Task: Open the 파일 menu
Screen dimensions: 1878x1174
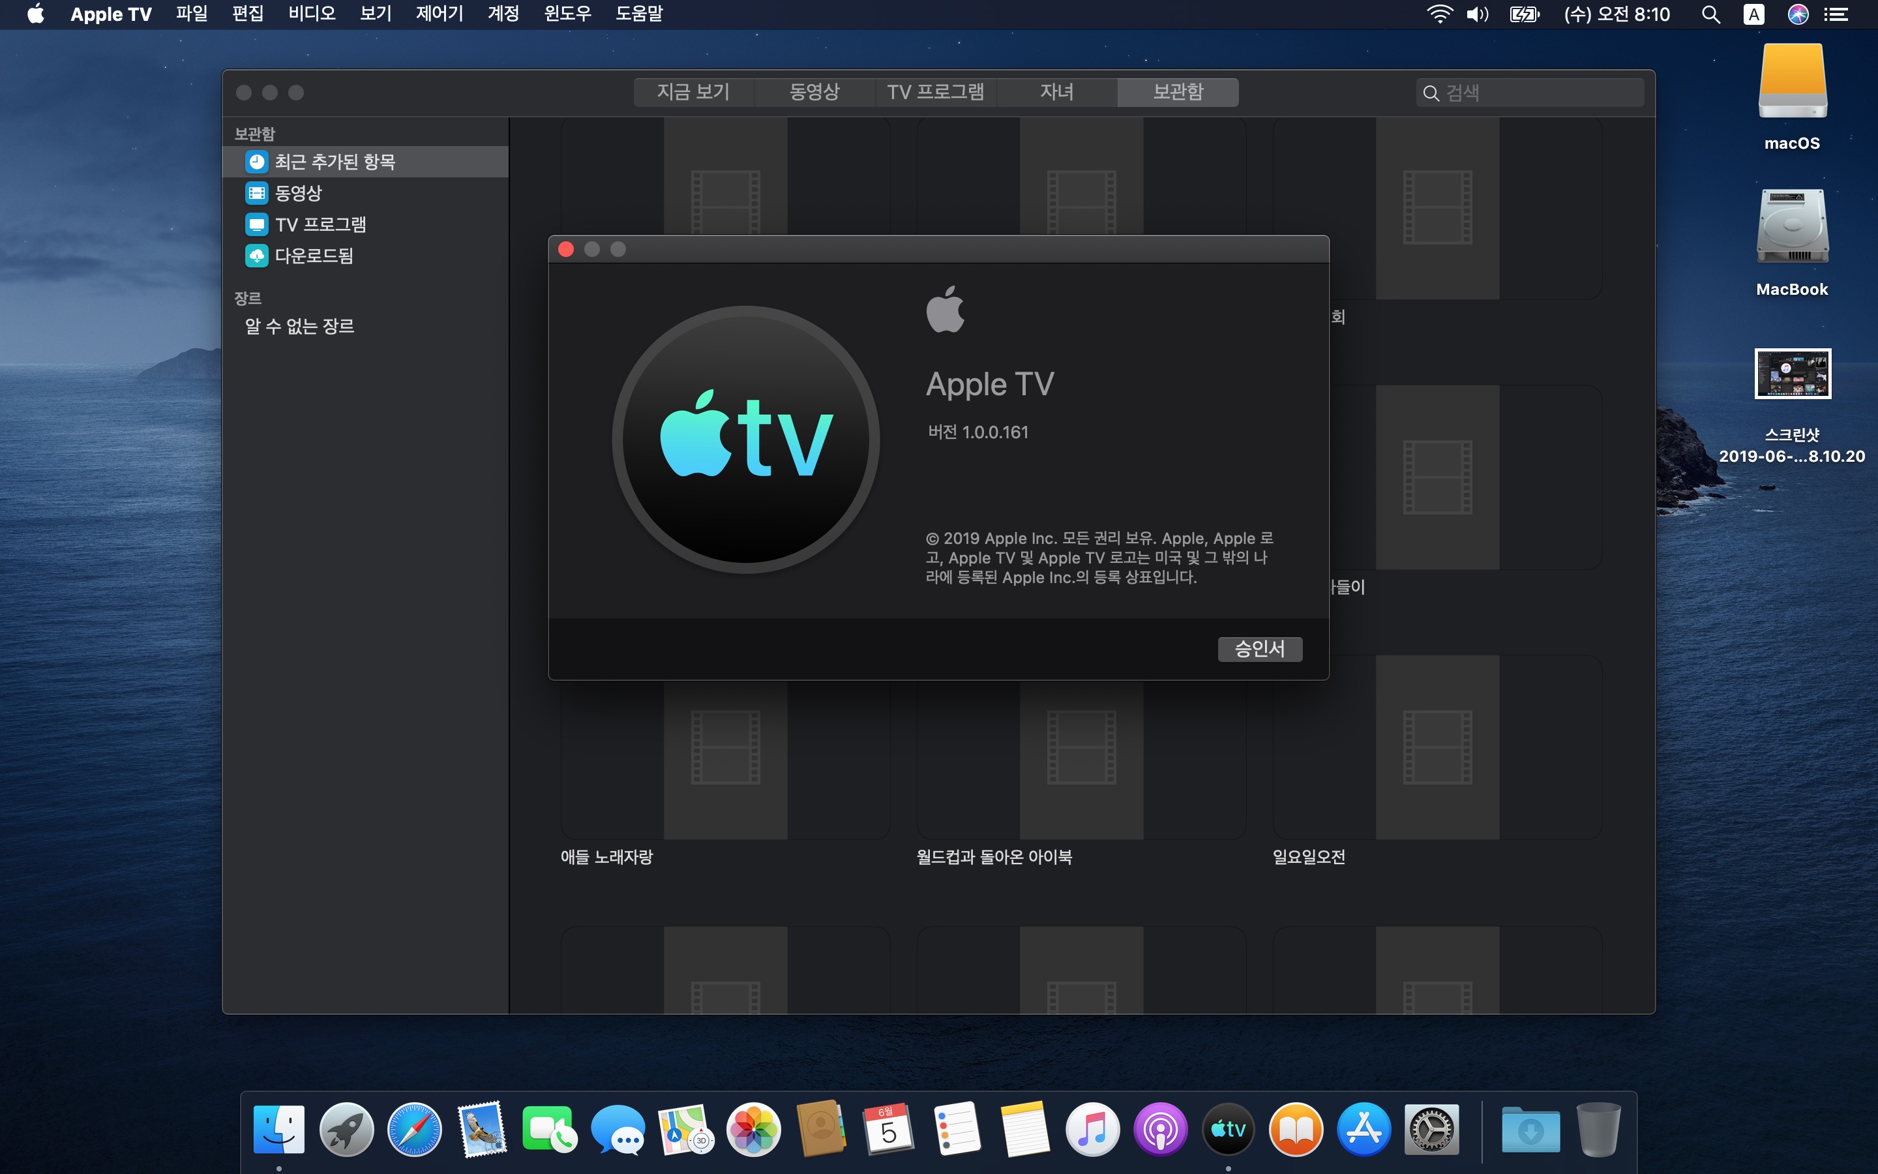Action: tap(191, 14)
